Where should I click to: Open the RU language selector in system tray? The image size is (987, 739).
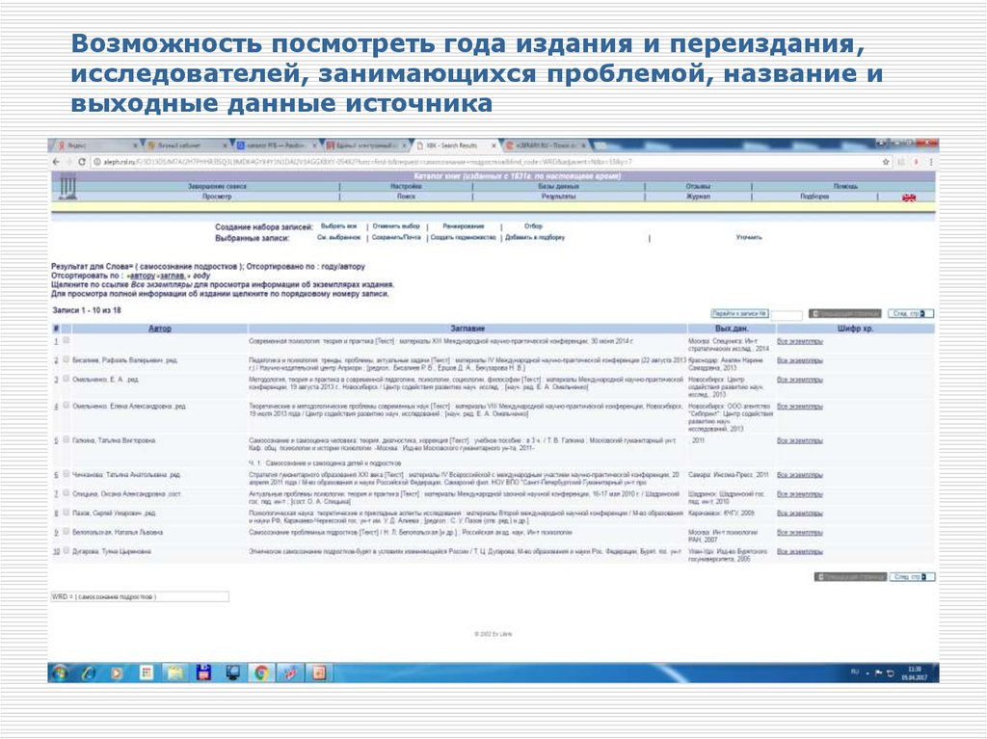pyautogui.click(x=855, y=674)
